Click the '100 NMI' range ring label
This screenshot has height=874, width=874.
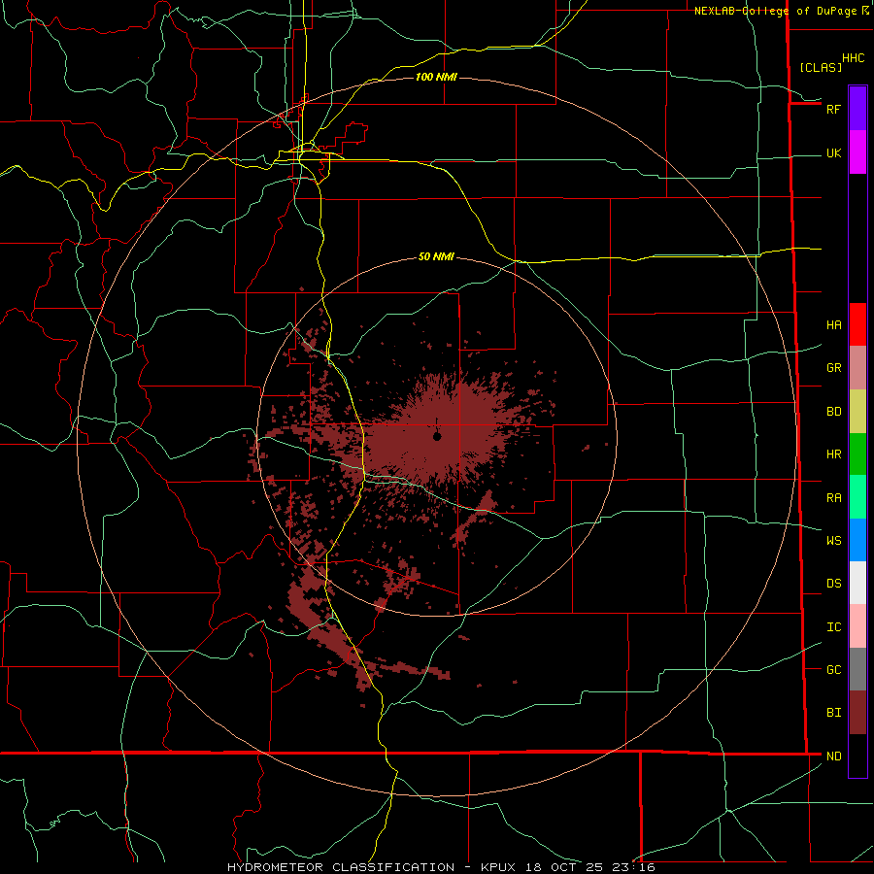tap(436, 77)
